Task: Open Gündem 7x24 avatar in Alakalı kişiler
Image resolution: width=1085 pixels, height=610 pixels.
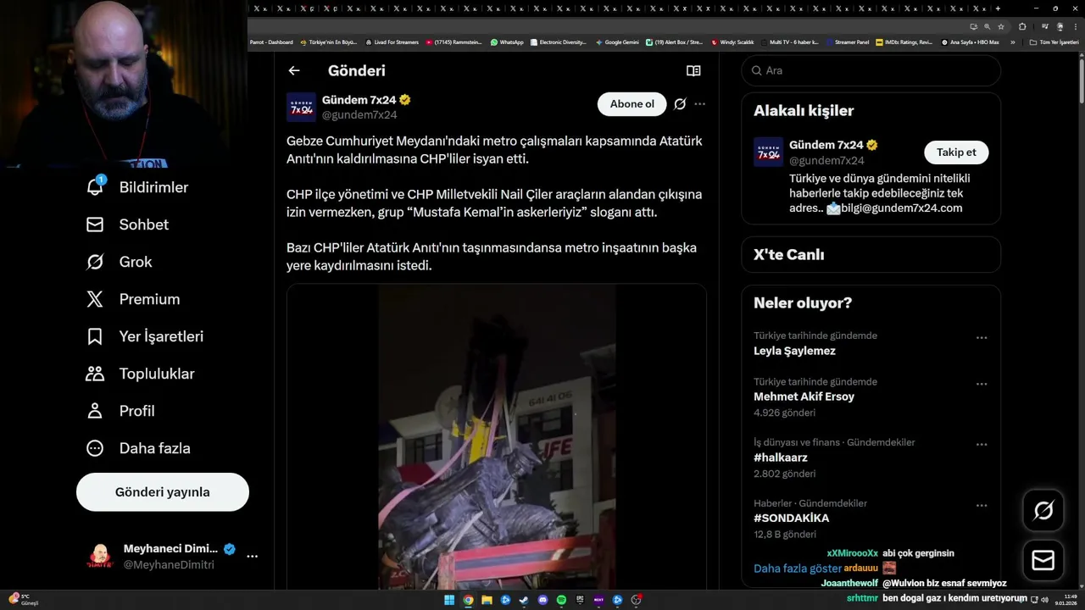Action: [x=768, y=152]
